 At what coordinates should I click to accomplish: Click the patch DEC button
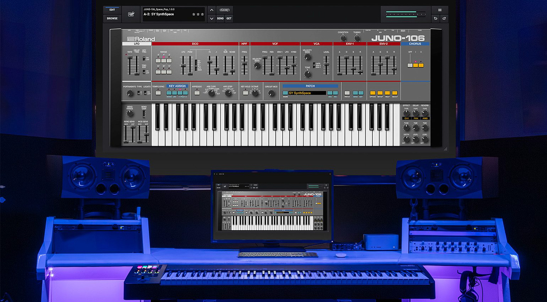(x=330, y=93)
